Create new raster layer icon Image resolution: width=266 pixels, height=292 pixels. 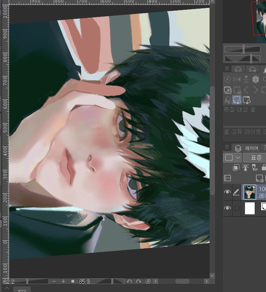click(259, 178)
